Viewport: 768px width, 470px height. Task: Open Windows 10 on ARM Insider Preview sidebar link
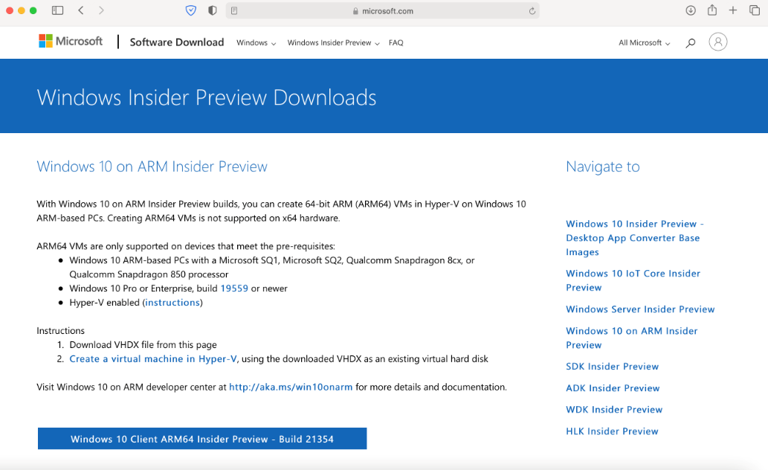click(x=631, y=338)
